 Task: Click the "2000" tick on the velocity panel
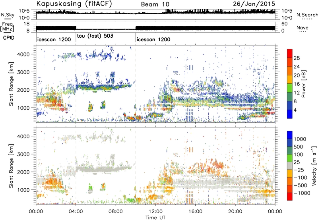click(23, 172)
